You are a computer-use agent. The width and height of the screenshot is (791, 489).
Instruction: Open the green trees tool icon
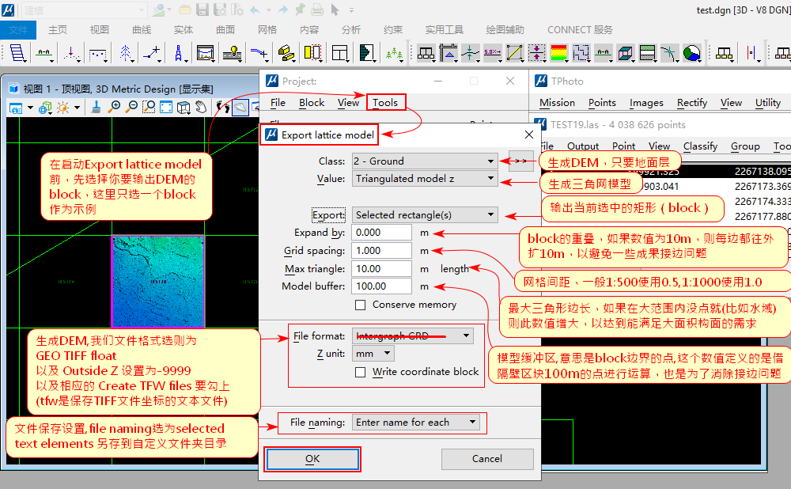393,52
